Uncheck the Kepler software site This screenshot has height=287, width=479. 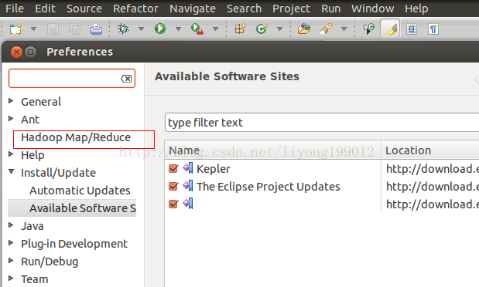(173, 168)
